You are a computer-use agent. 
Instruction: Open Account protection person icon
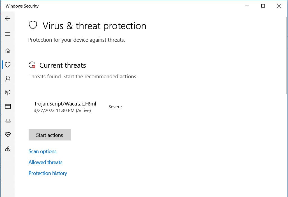tap(8, 79)
